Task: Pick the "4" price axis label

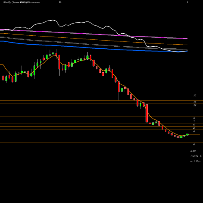Action: [x=194, y=131]
